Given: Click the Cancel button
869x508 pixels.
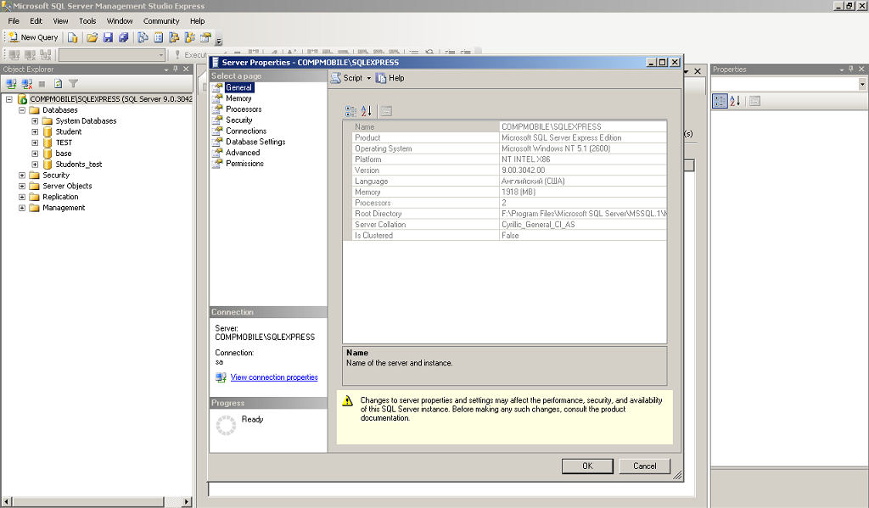Looking at the screenshot, I should [x=645, y=466].
